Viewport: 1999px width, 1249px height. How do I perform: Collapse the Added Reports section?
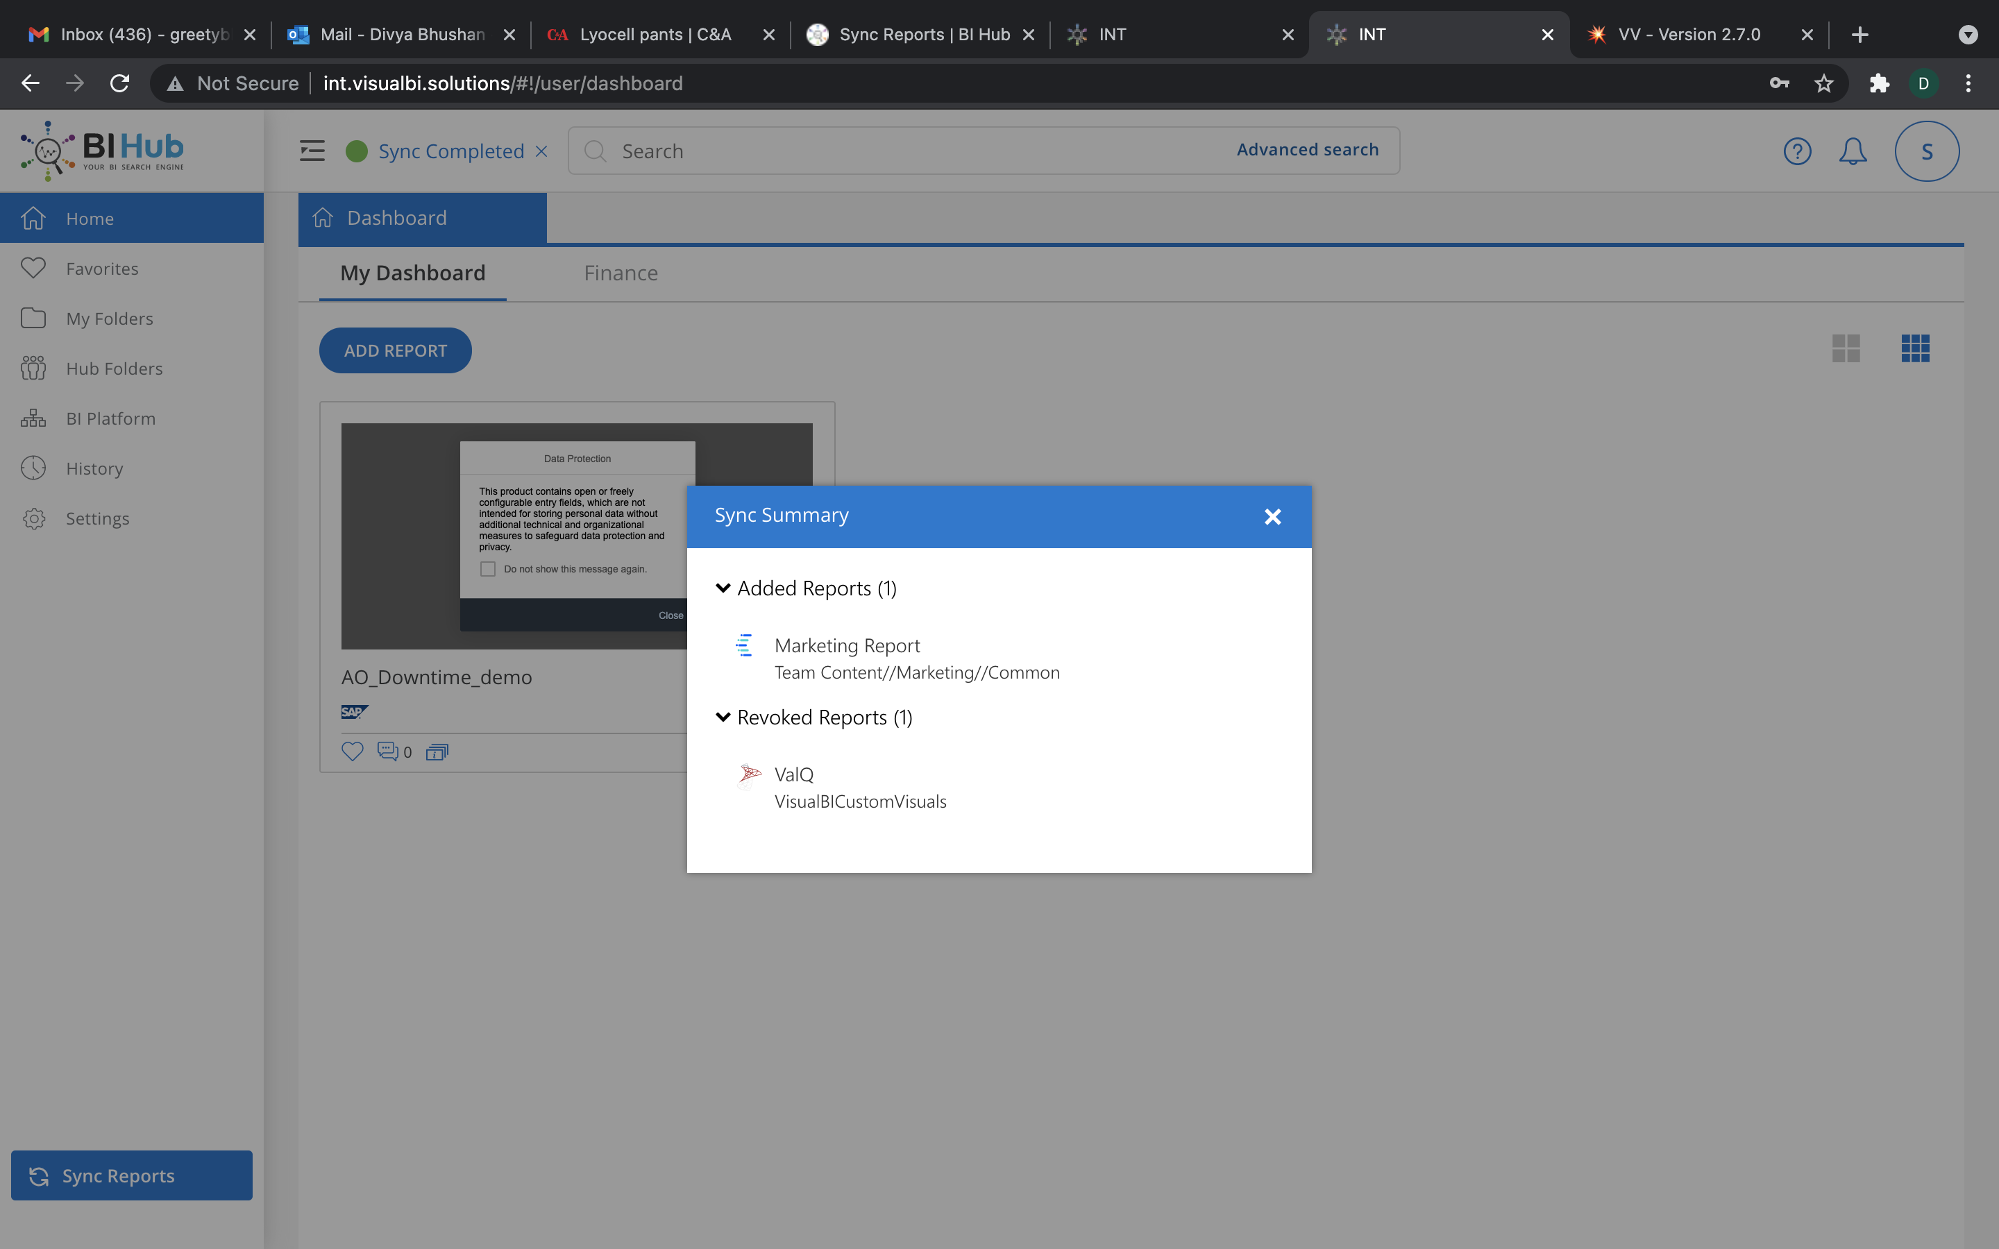point(723,588)
